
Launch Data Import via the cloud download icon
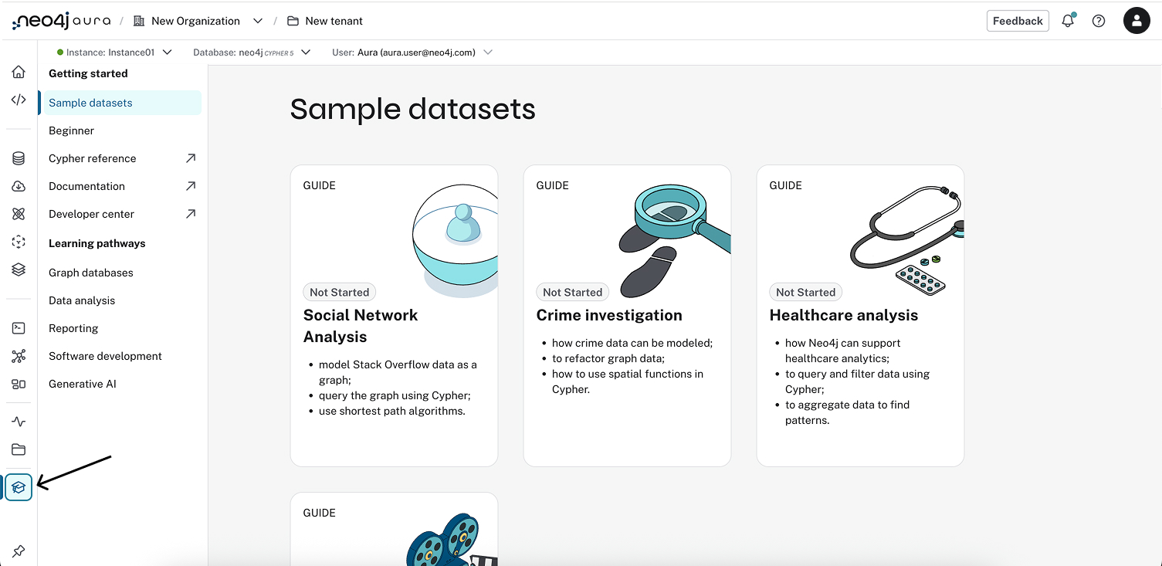coord(18,185)
